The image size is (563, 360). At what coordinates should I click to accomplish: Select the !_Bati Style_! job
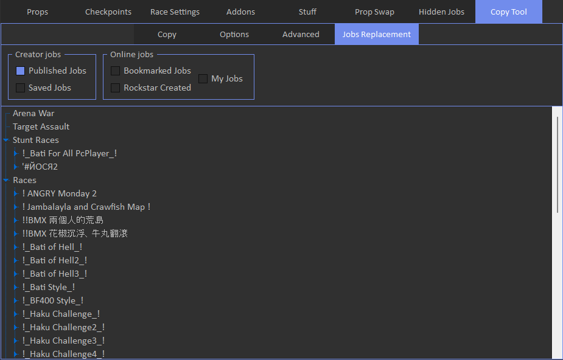tap(49, 287)
